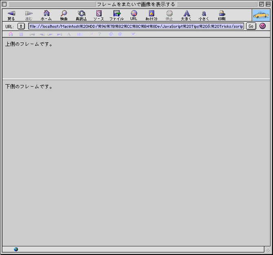The image size is (273, 255).
Task: Click the window resize grip corner
Action: click(x=268, y=250)
